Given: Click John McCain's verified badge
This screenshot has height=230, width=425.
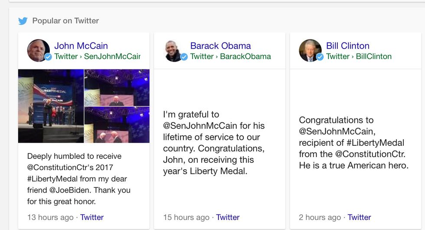Looking at the screenshot, I should (x=48, y=57).
